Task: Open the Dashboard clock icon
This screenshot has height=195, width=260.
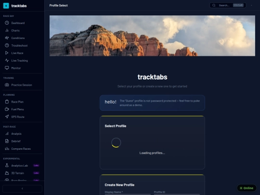Action: (7, 23)
